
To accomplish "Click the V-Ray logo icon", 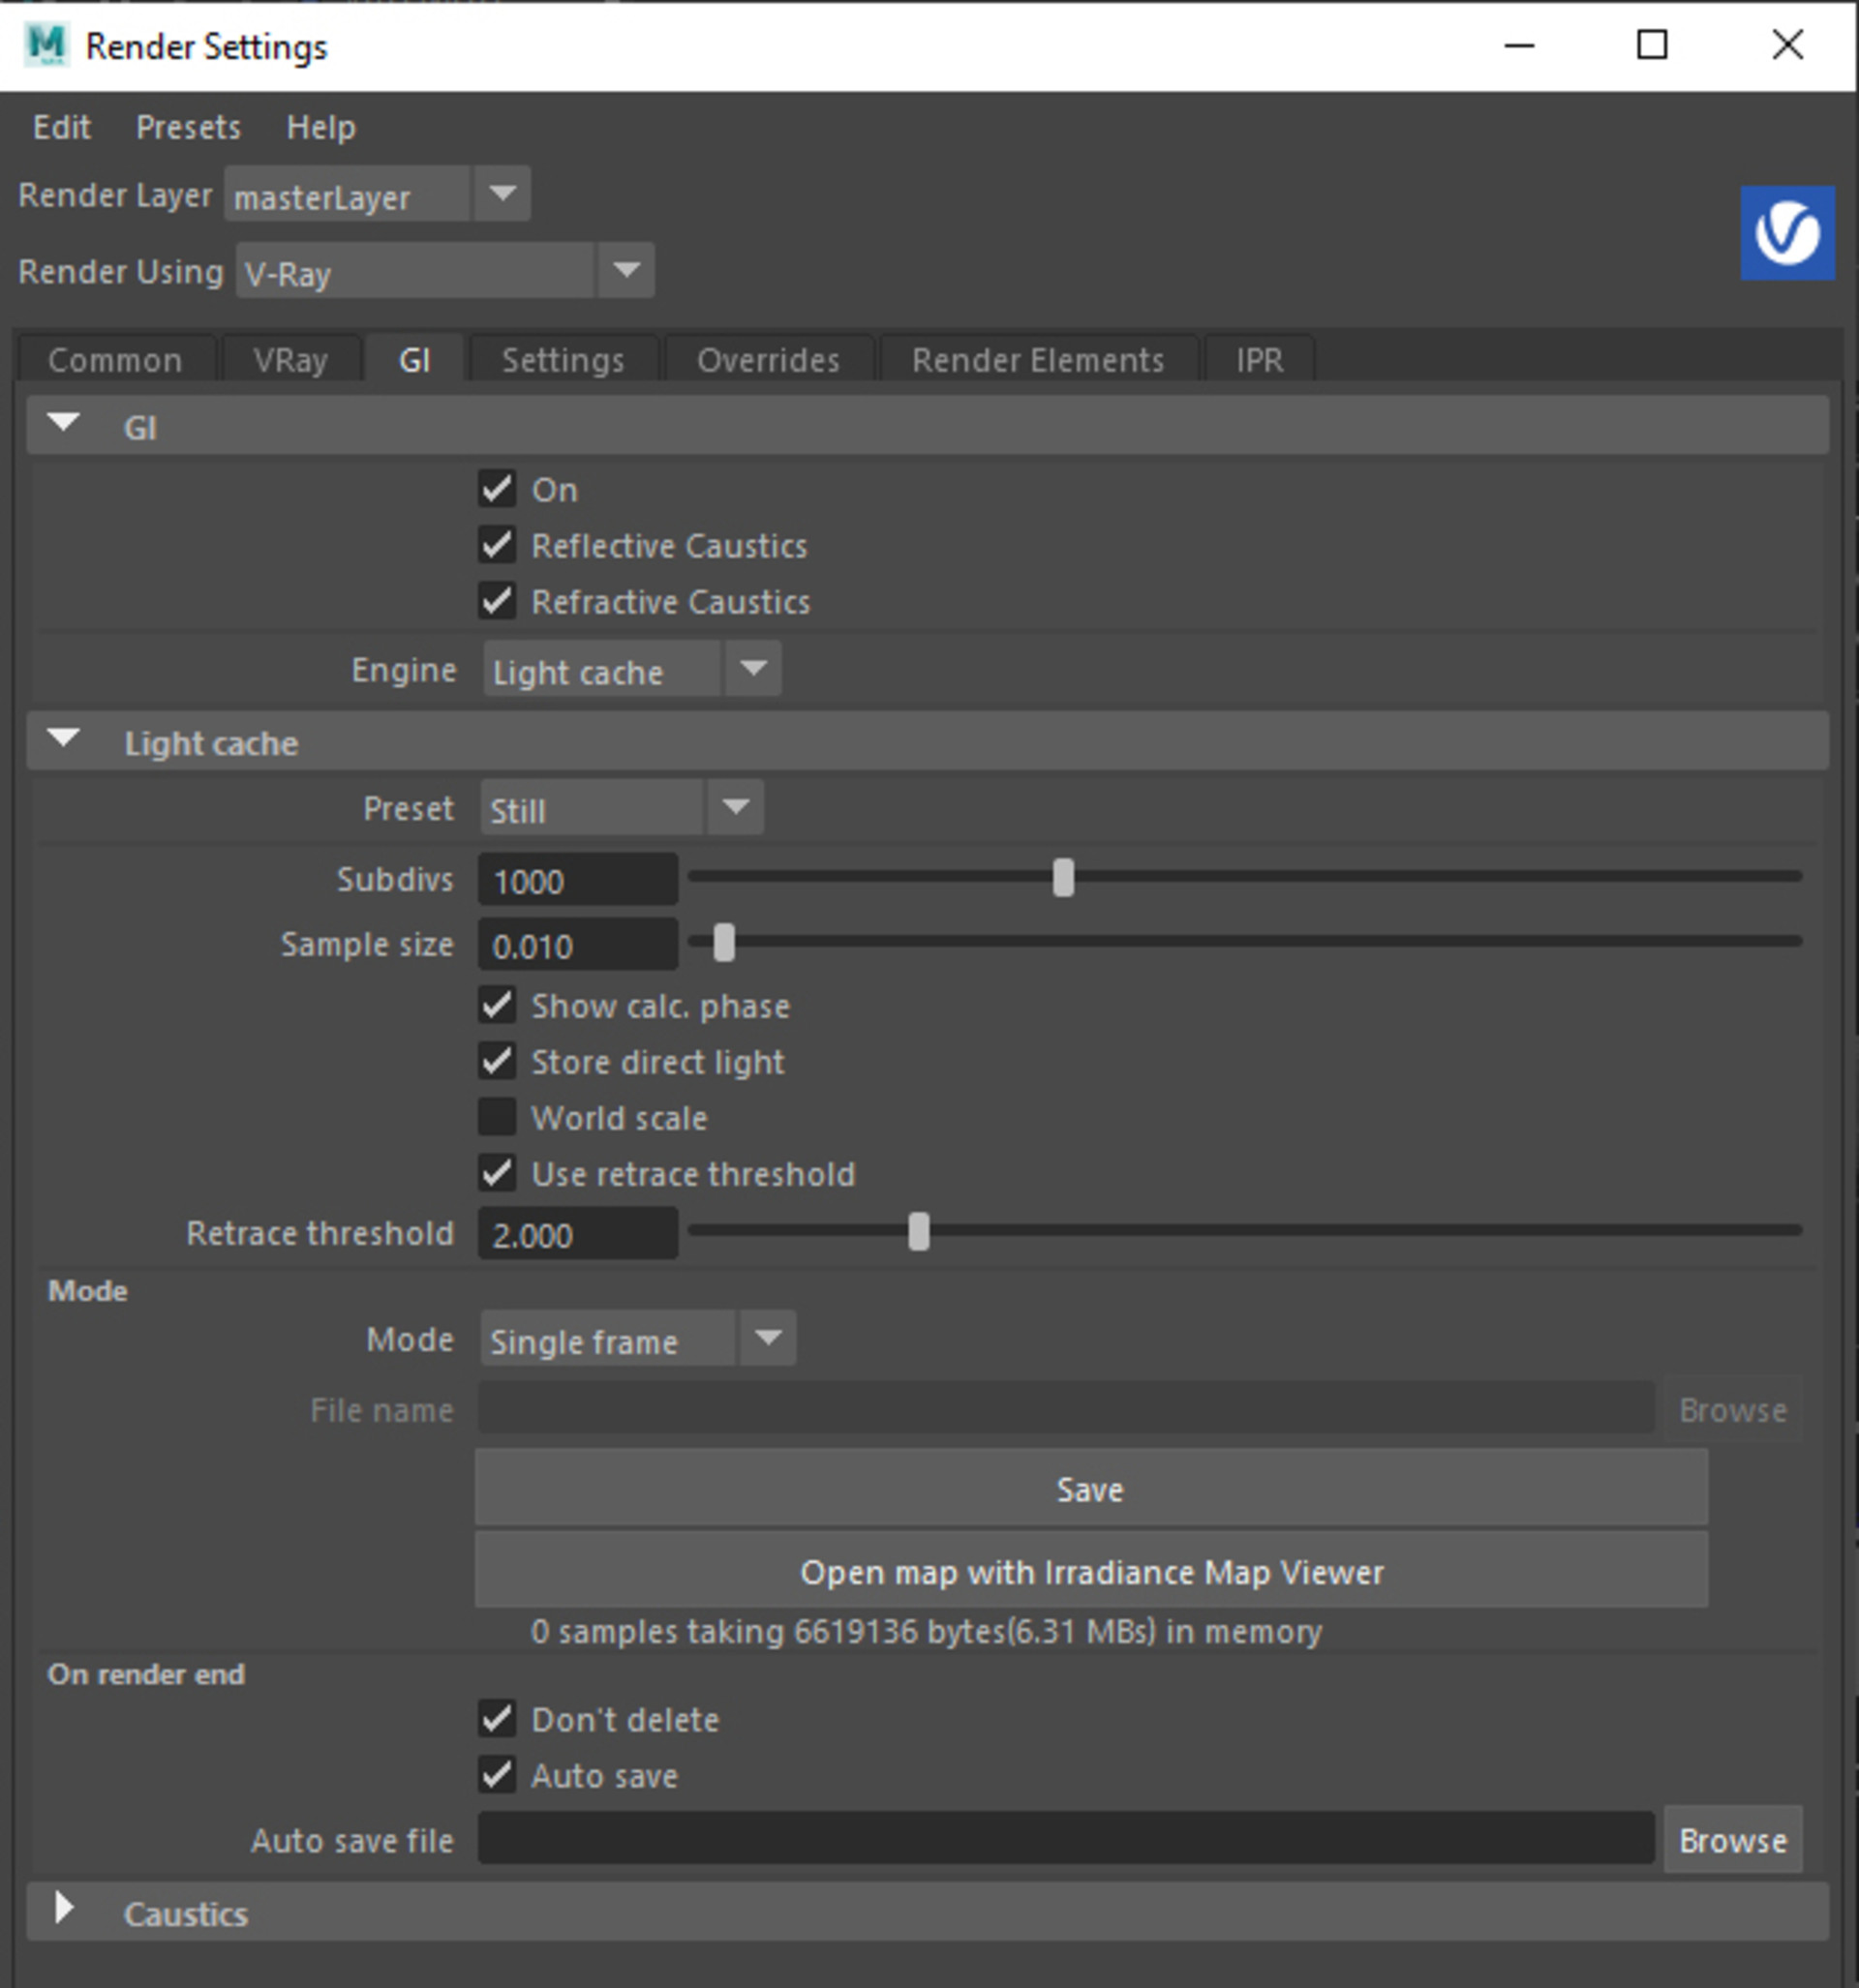I will (1787, 233).
